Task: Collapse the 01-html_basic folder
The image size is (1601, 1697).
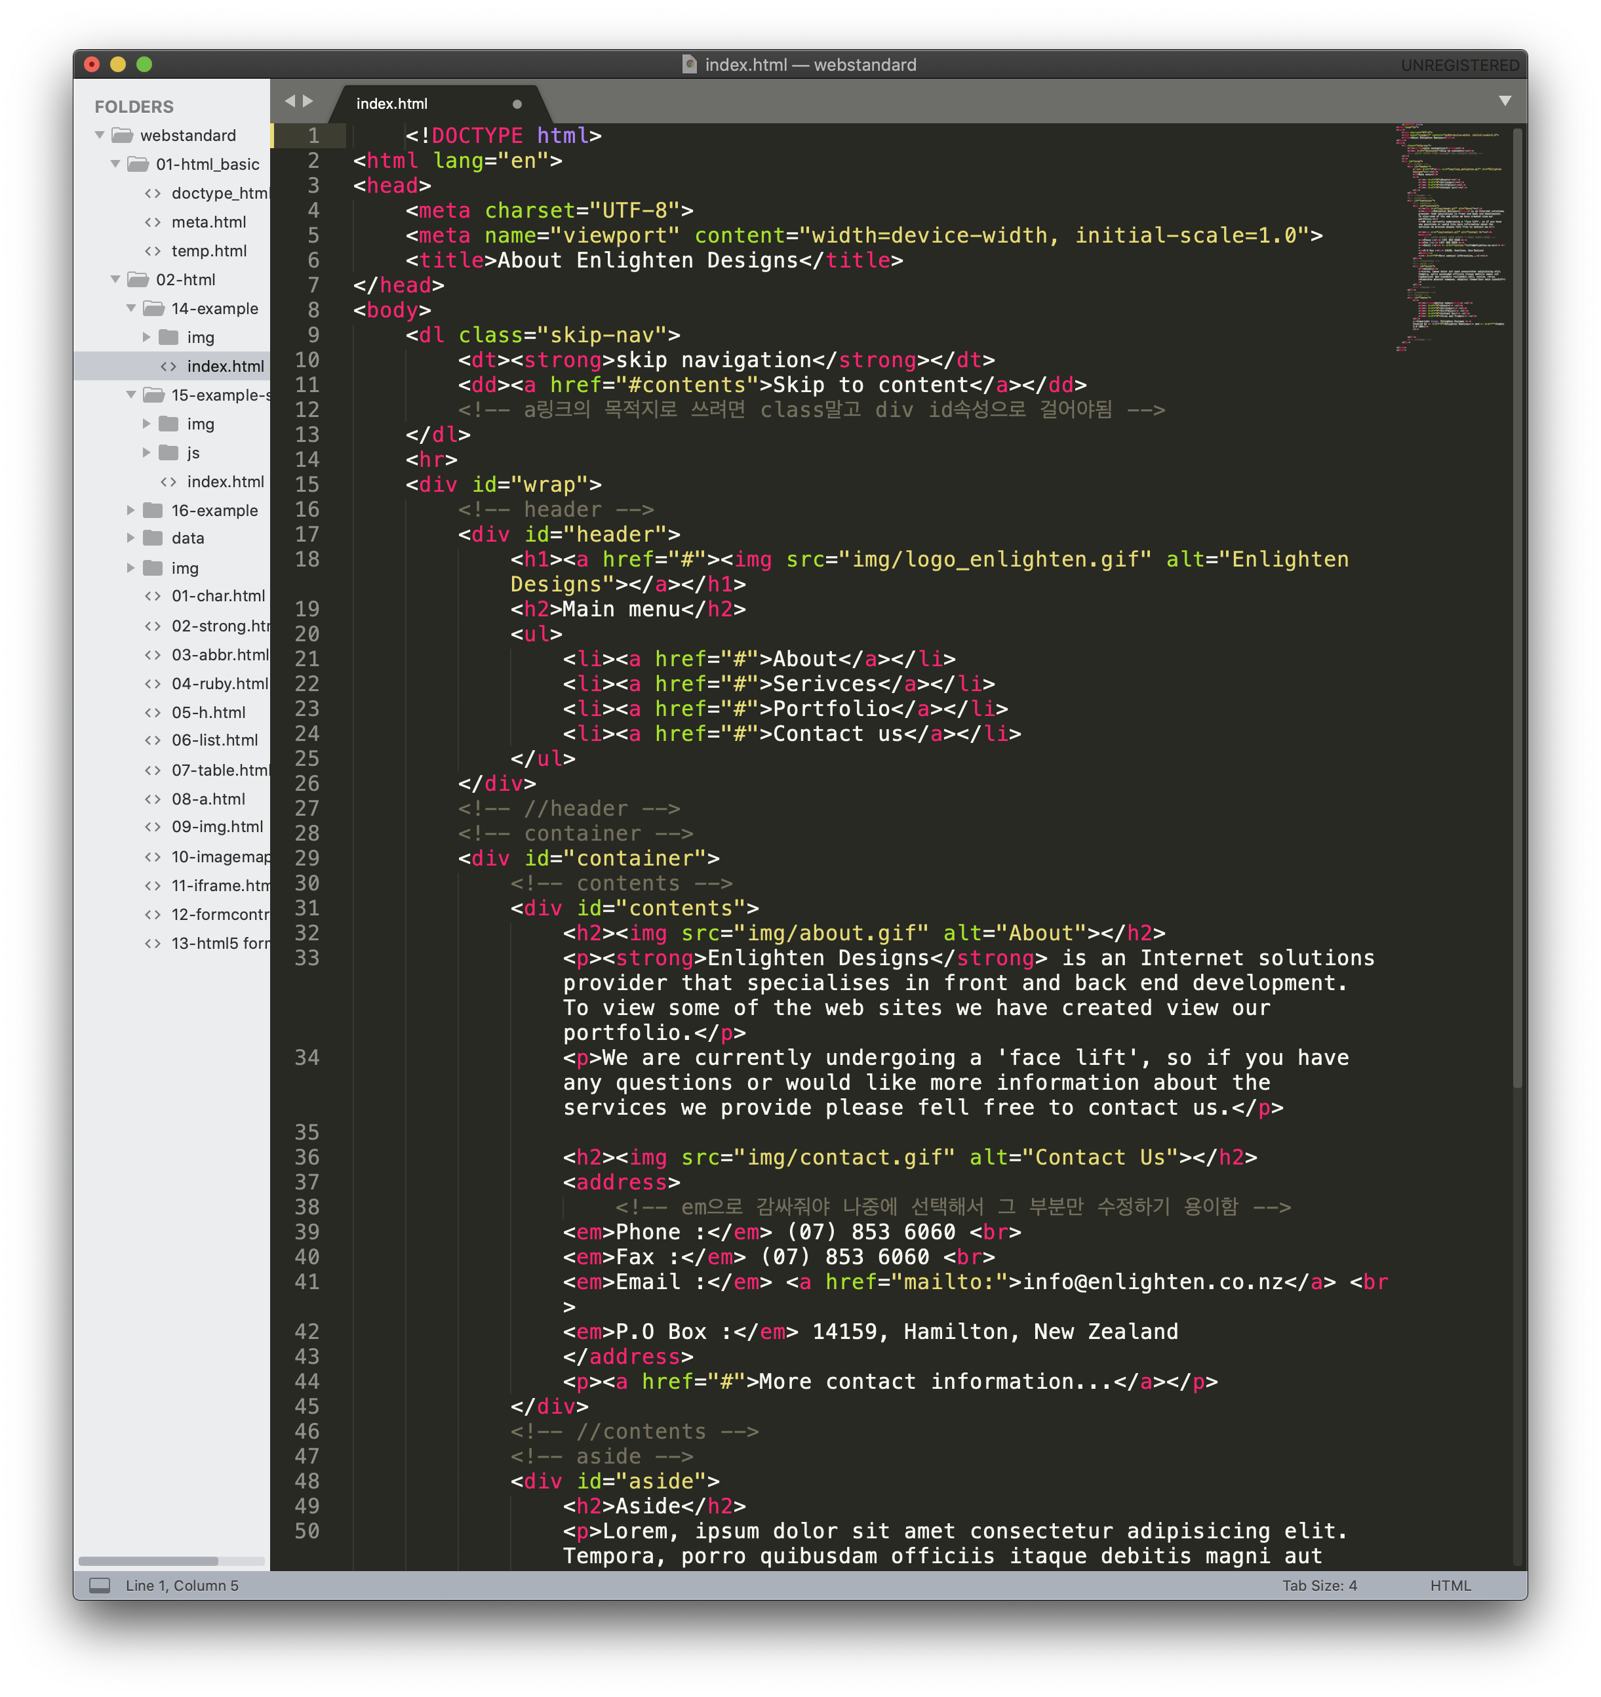Action: [115, 164]
